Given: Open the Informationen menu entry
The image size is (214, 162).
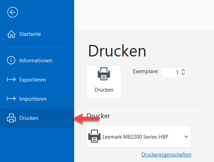Looking at the screenshot, I should pyautogui.click(x=36, y=61).
